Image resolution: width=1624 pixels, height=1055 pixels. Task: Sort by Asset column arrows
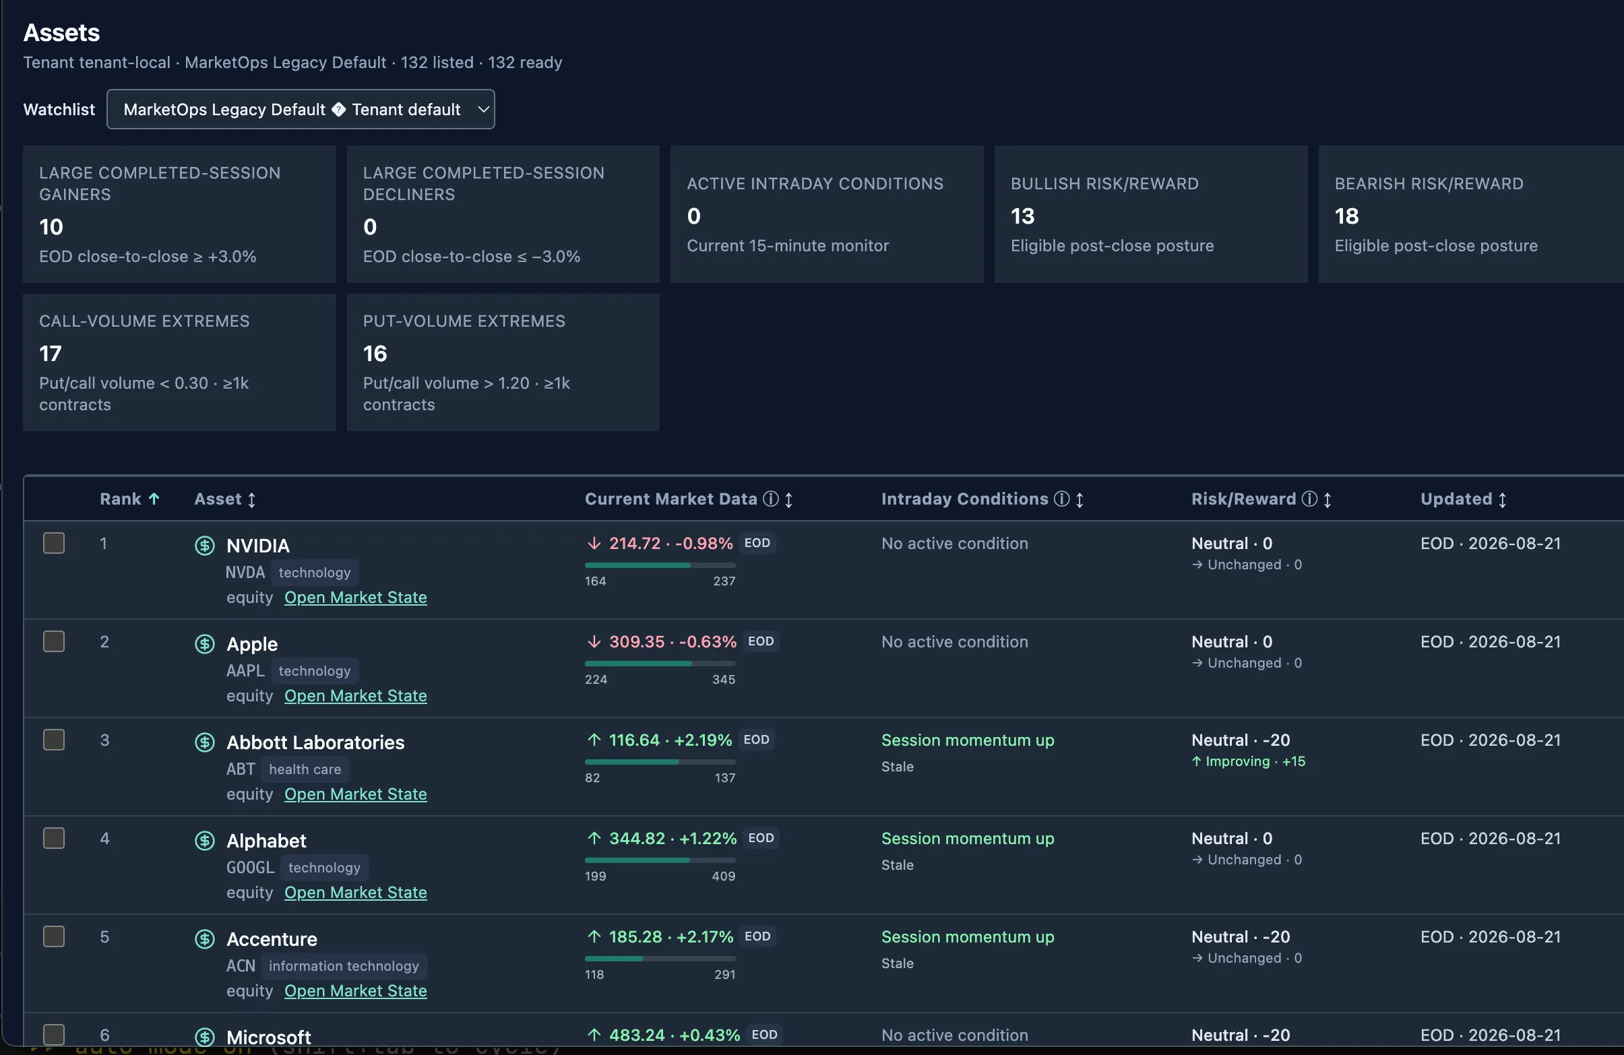tap(252, 500)
